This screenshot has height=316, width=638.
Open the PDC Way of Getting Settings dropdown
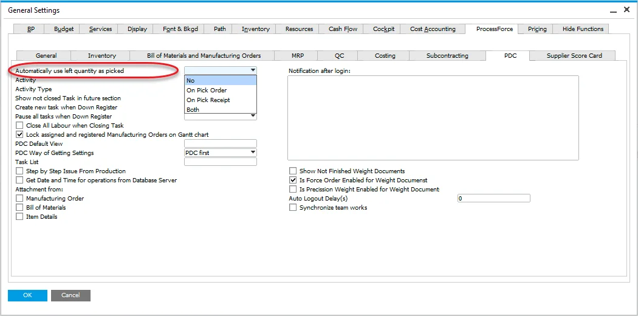(x=253, y=153)
